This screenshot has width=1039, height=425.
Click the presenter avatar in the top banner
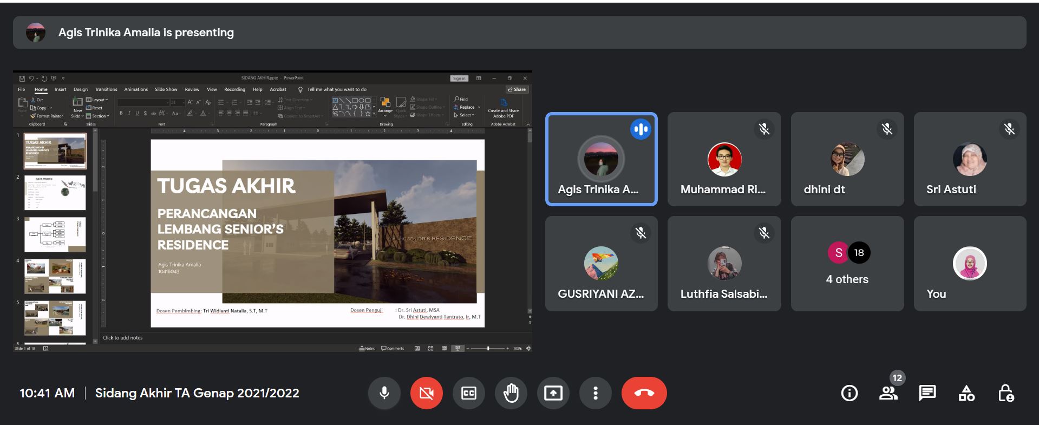click(36, 32)
